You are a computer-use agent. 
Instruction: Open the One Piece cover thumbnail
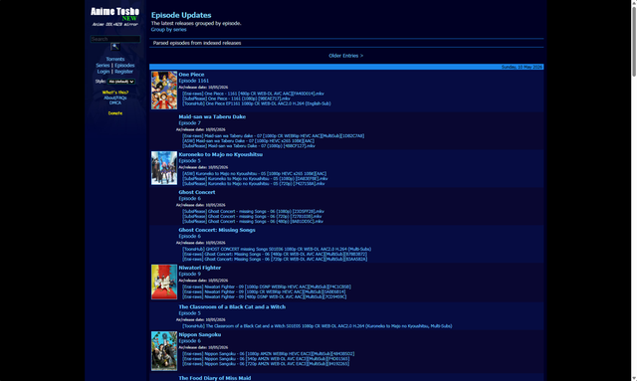[164, 91]
